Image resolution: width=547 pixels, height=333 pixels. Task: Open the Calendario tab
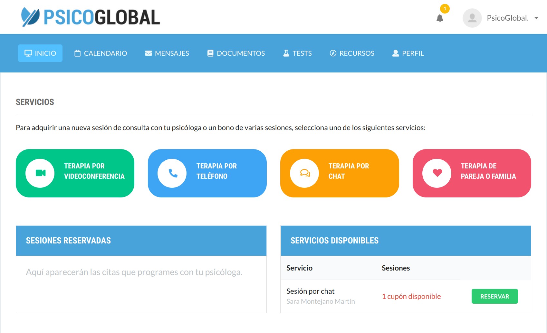[101, 53]
